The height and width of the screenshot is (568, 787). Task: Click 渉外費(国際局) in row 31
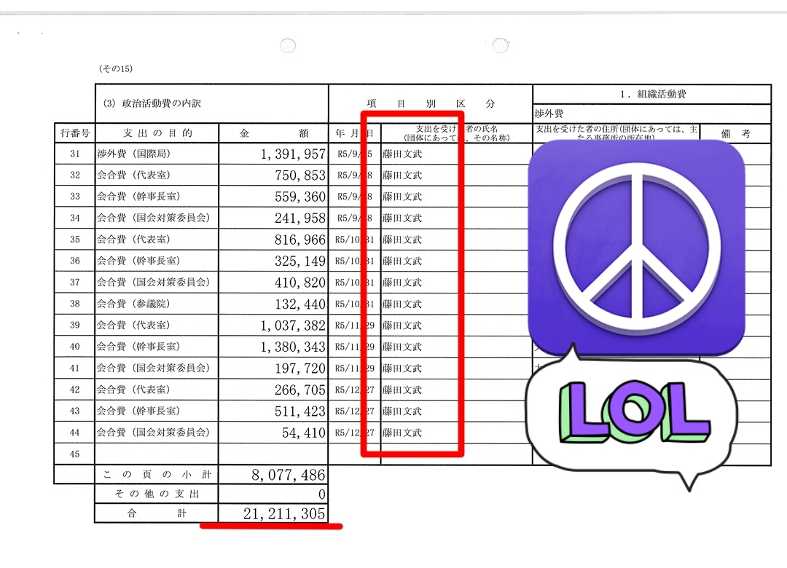click(134, 154)
